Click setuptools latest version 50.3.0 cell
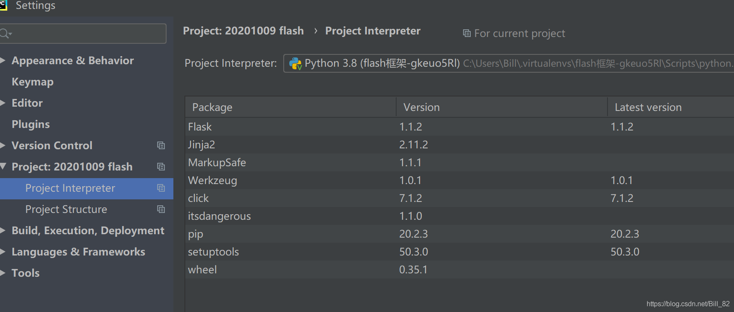734x312 pixels. pos(625,252)
